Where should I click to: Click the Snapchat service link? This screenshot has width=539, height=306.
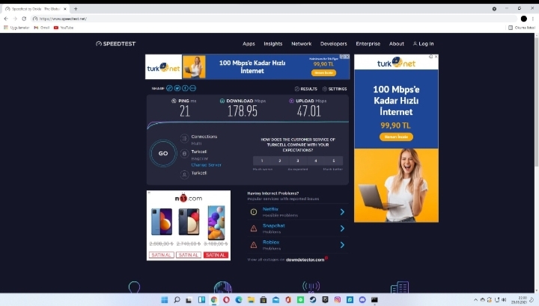tap(274, 225)
